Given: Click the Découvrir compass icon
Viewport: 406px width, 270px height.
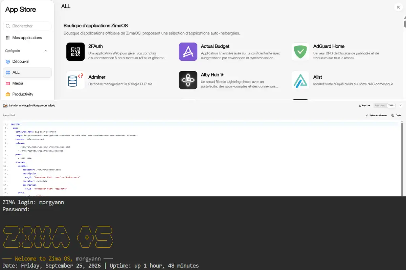Looking at the screenshot, I should pos(8,61).
